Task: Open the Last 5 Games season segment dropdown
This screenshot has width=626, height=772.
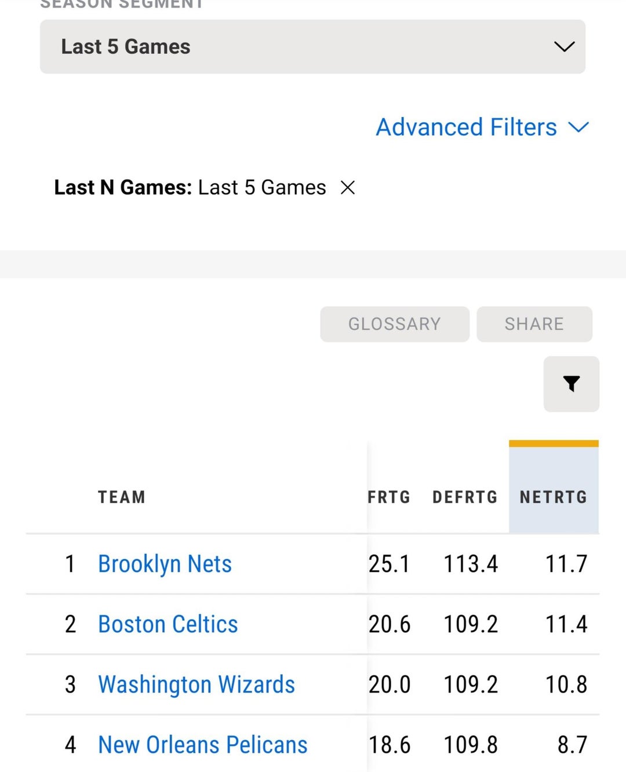Action: 312,47
